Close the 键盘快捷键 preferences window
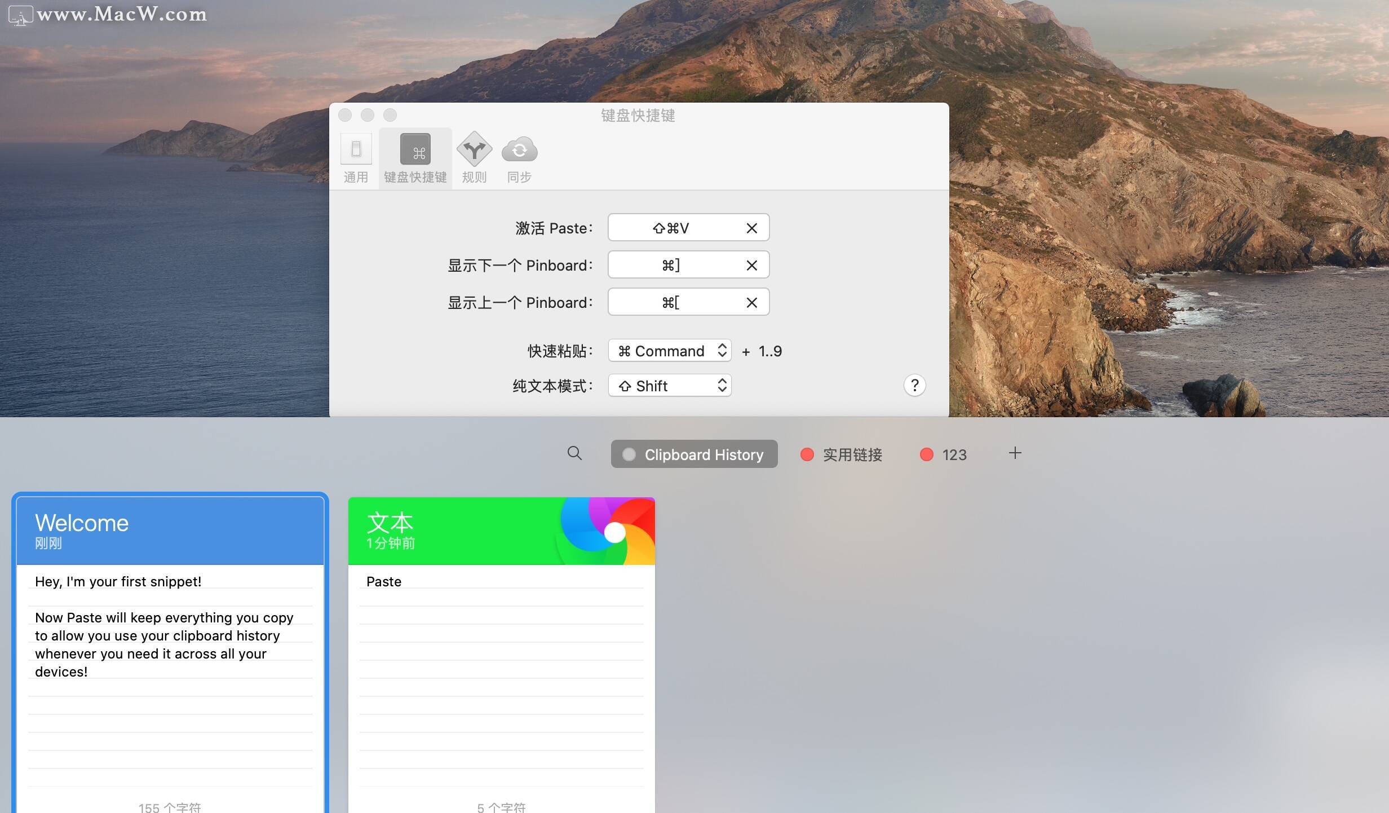The image size is (1389, 813). click(345, 115)
